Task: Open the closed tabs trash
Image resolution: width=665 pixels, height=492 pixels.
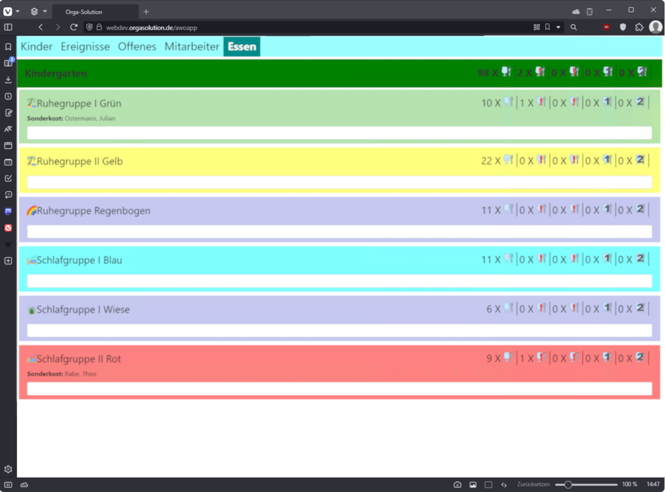Action: 590,12
